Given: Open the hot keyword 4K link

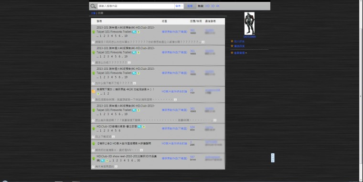Looking at the screenshot, I should tap(218, 6).
